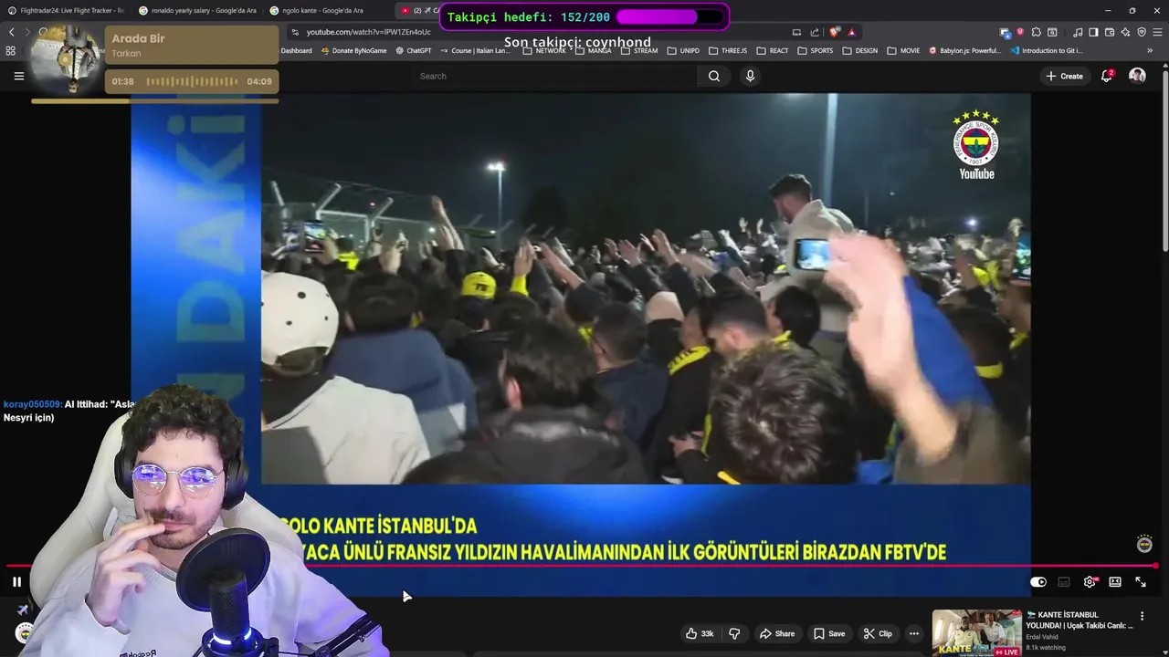Toggle the autoplay switch in player

click(1038, 582)
